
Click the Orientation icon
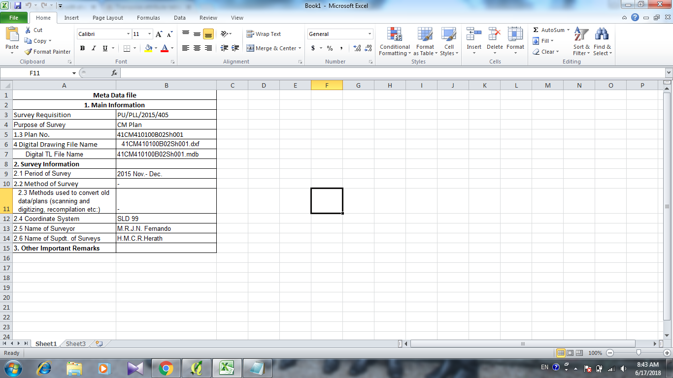(x=224, y=34)
